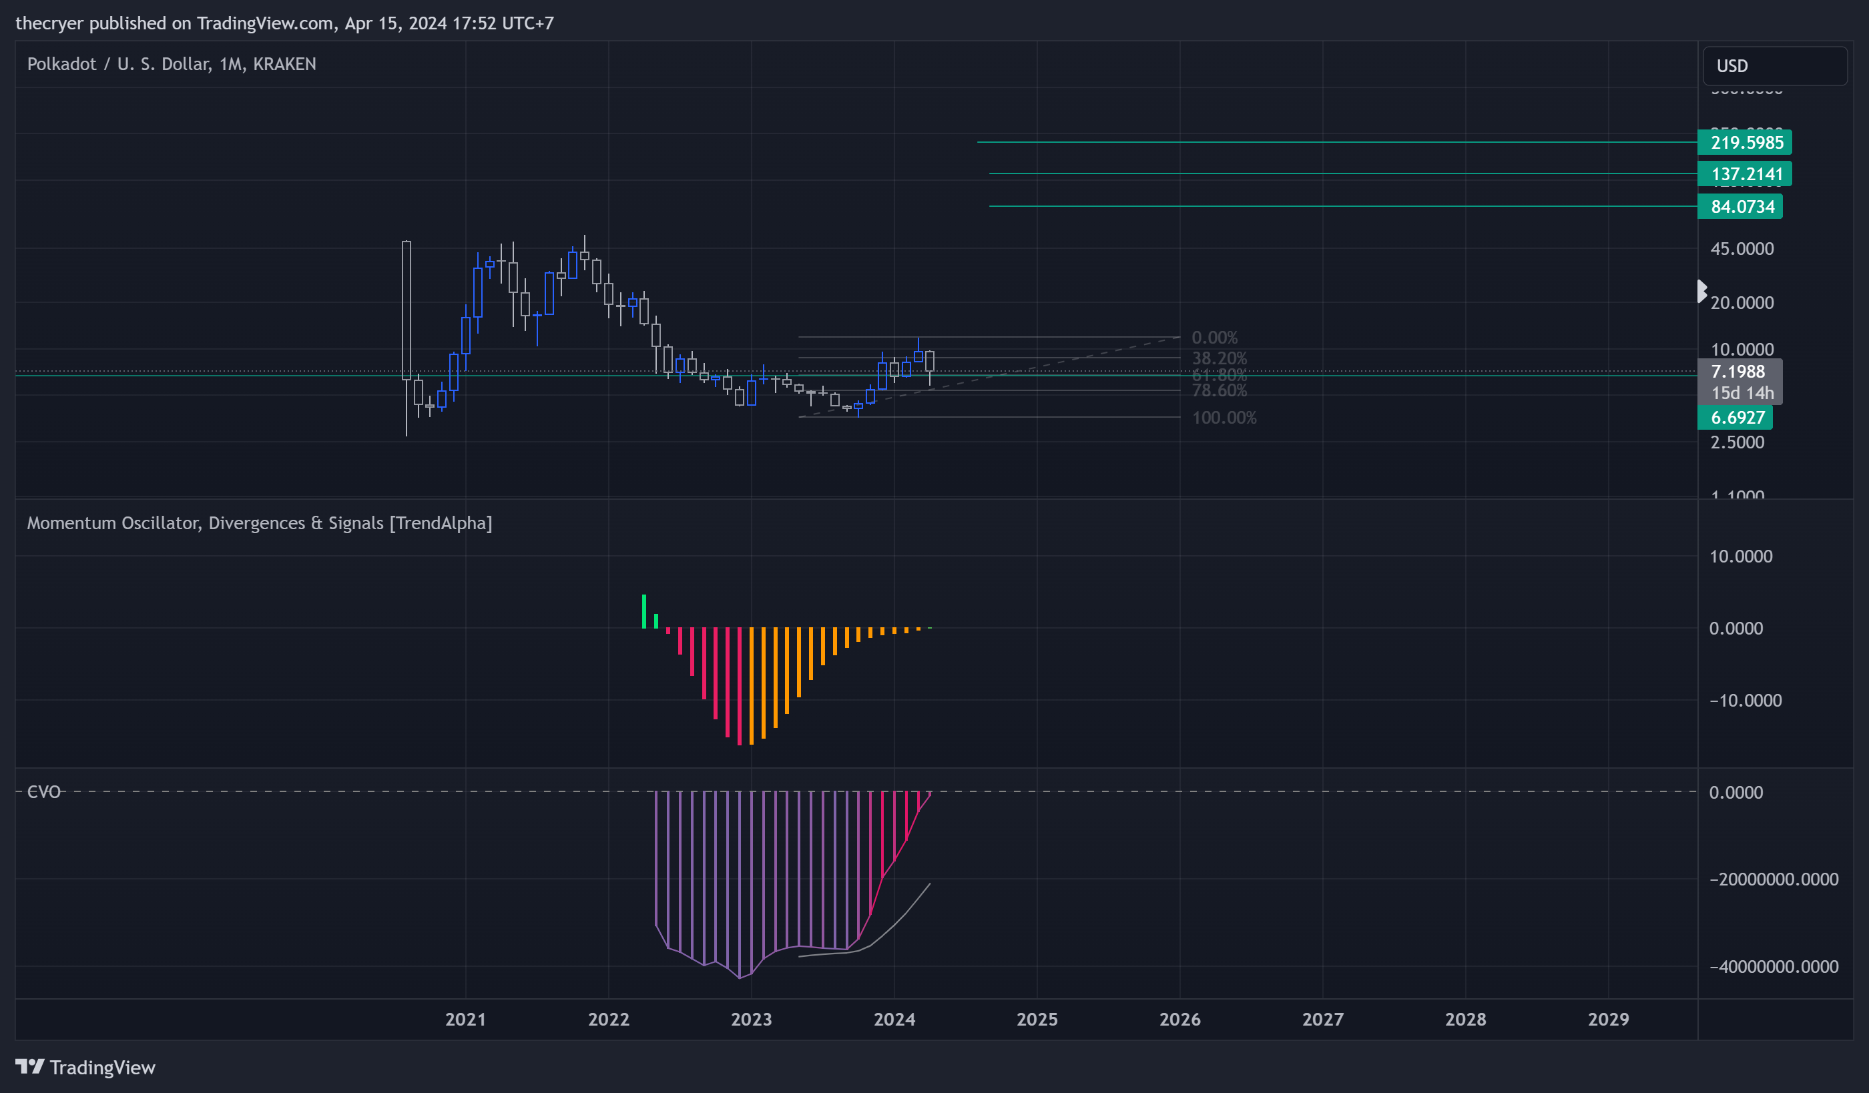Click the 45.0000 price axis label
The width and height of the screenshot is (1869, 1093).
point(1742,248)
